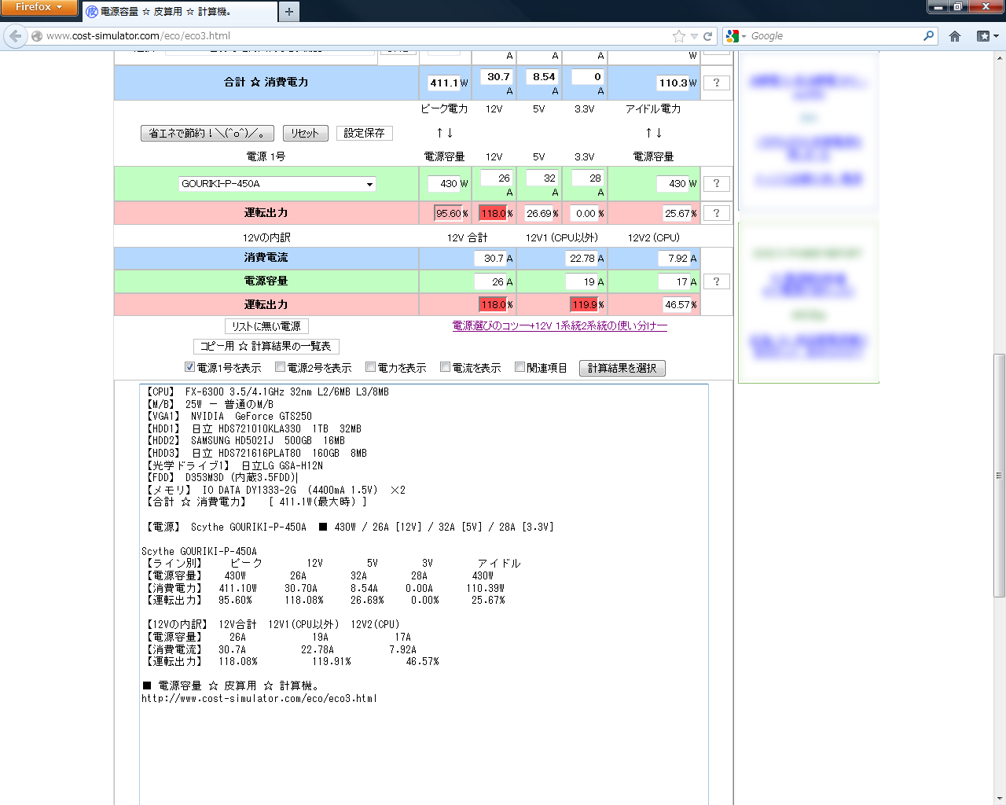Open the Firefox home page icon

955,36
